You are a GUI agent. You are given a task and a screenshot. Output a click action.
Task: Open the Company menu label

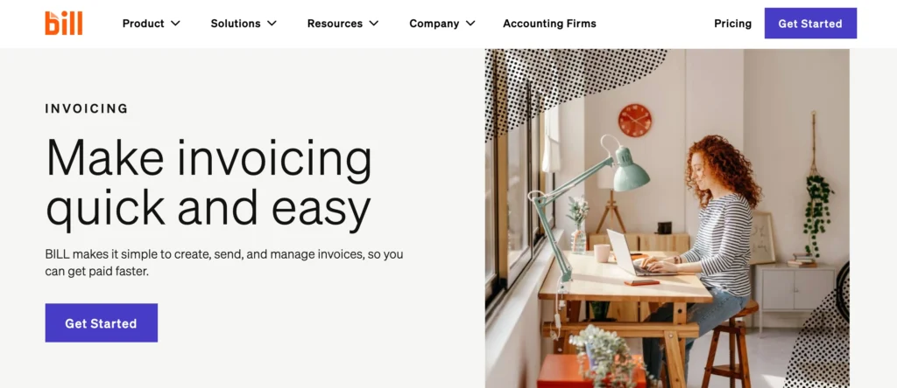point(434,24)
